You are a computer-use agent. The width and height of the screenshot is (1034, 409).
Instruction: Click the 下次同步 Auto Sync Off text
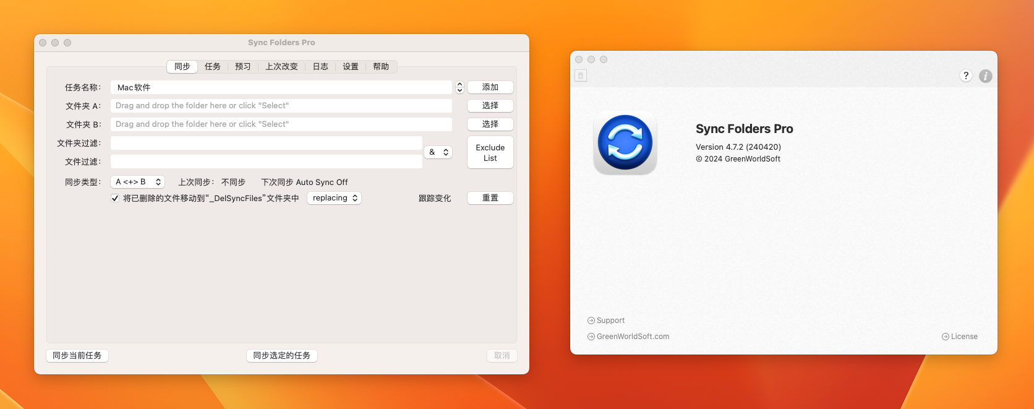tap(304, 182)
